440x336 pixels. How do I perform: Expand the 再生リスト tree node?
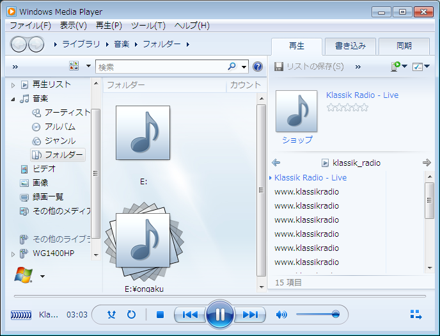[x=13, y=85]
